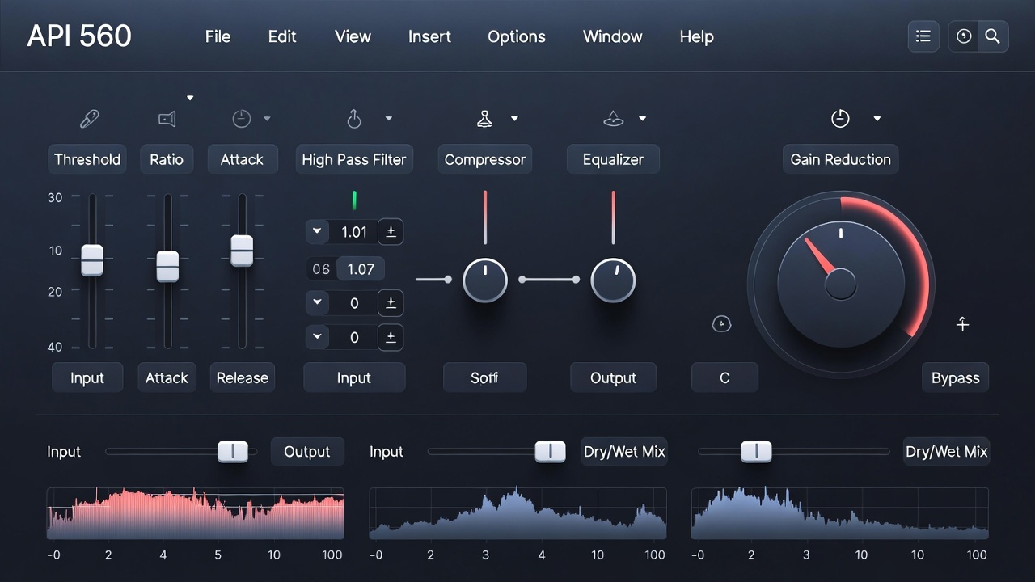Click the High Pass Filter button
Image resolution: width=1035 pixels, height=582 pixels.
coord(354,159)
